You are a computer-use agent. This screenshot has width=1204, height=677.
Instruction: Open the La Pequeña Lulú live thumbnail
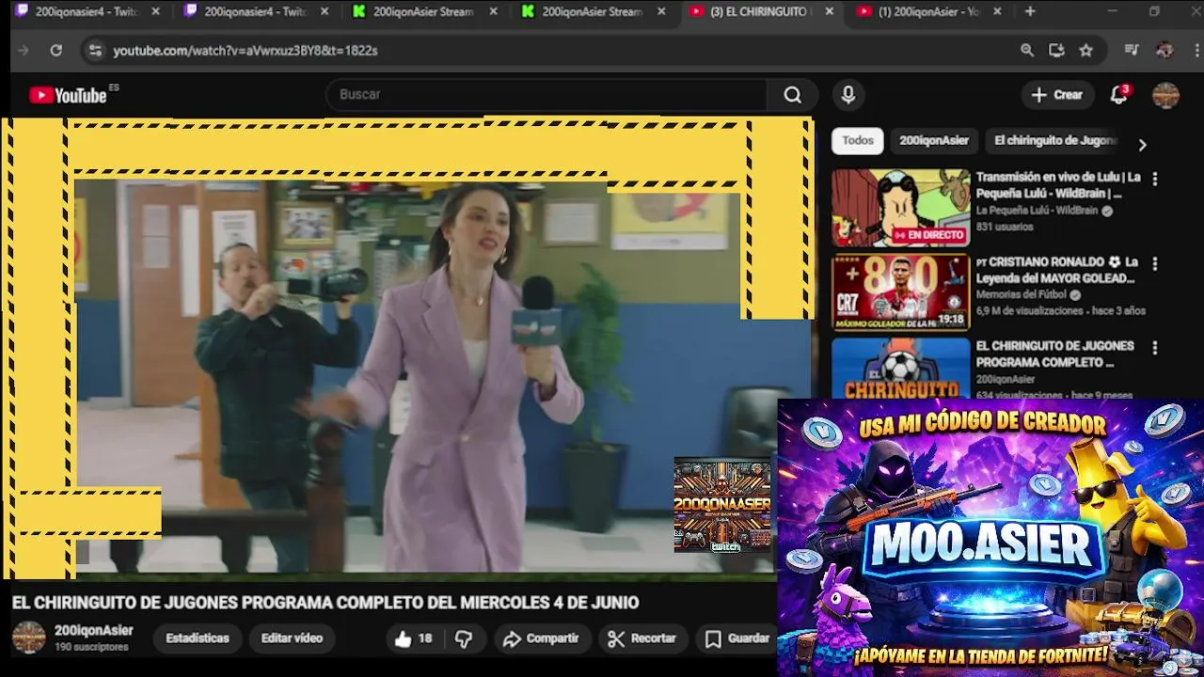900,208
